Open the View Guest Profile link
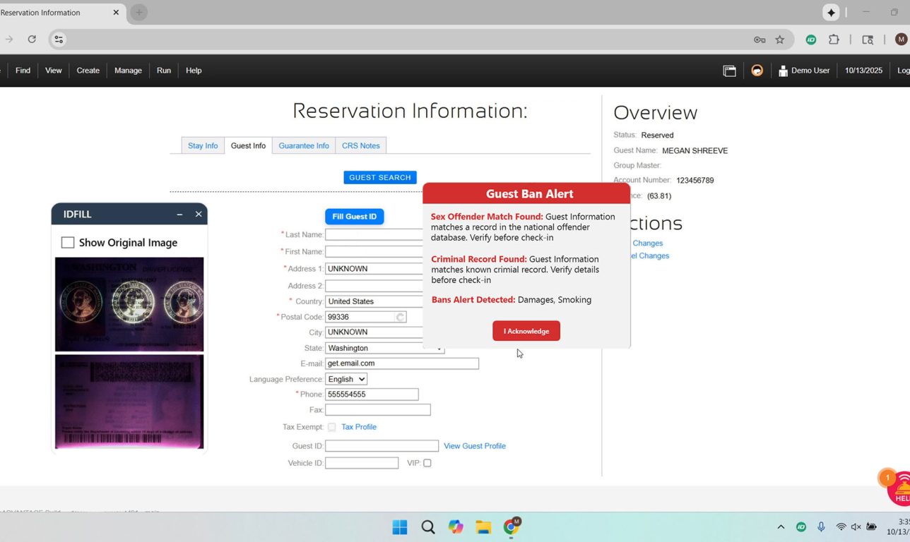The width and height of the screenshot is (910, 542). click(474, 446)
